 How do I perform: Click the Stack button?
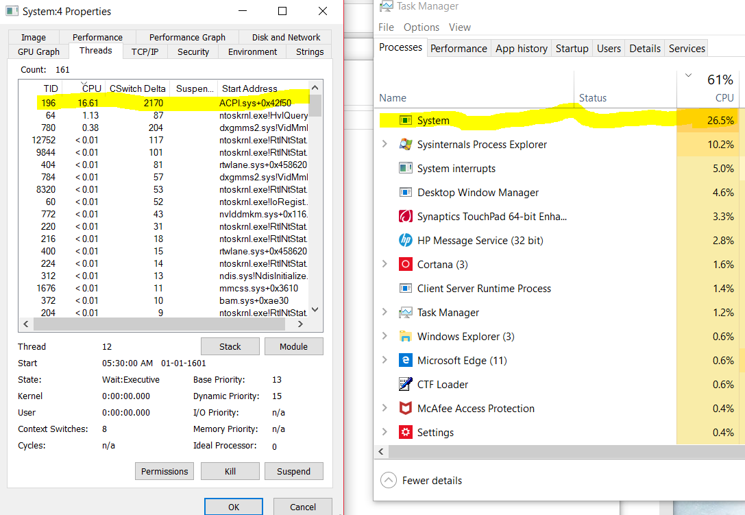tap(230, 346)
